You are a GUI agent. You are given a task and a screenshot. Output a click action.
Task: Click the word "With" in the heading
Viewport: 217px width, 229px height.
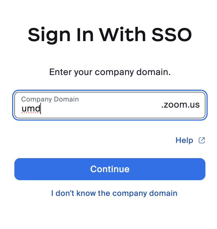(x=122, y=34)
